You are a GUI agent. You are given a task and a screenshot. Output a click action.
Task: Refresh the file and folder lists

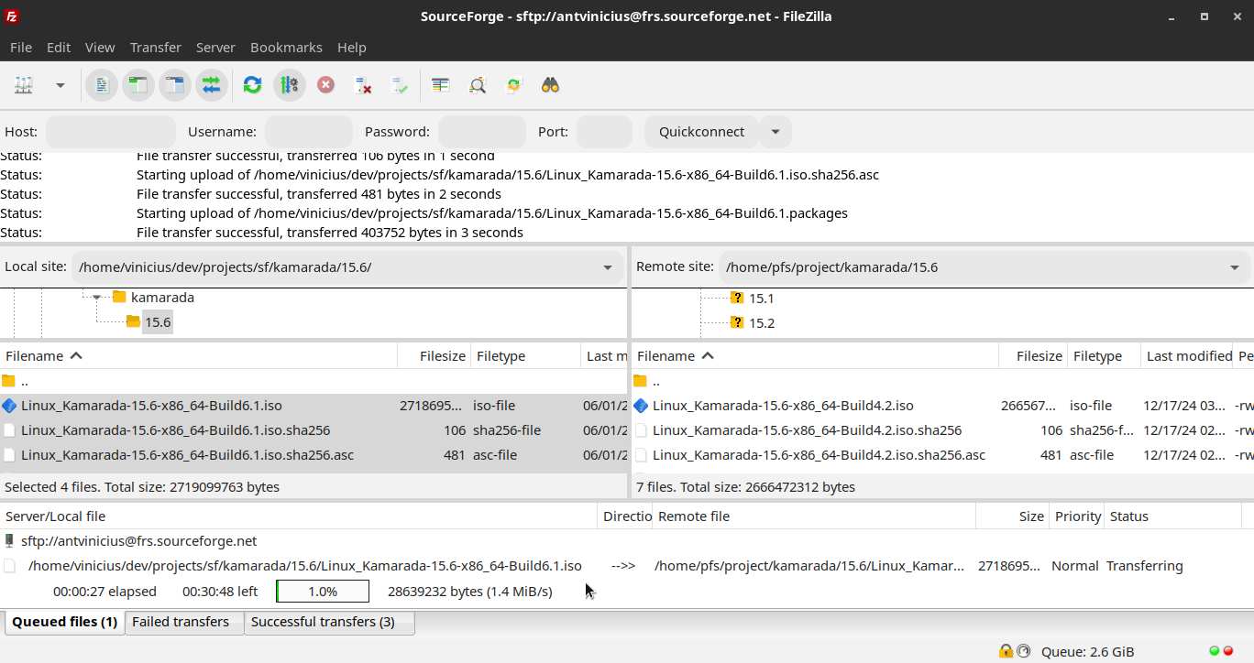(252, 85)
